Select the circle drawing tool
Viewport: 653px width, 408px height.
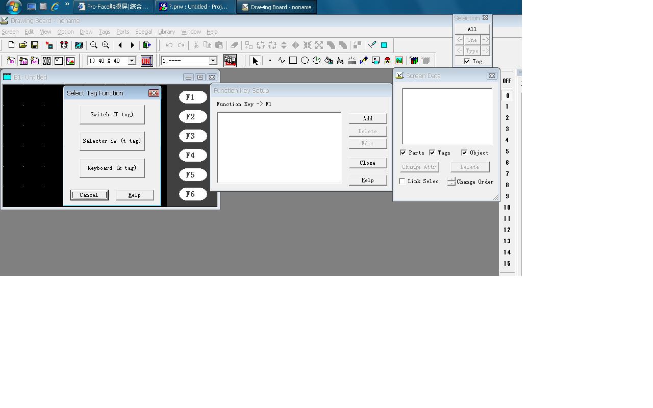pos(305,61)
